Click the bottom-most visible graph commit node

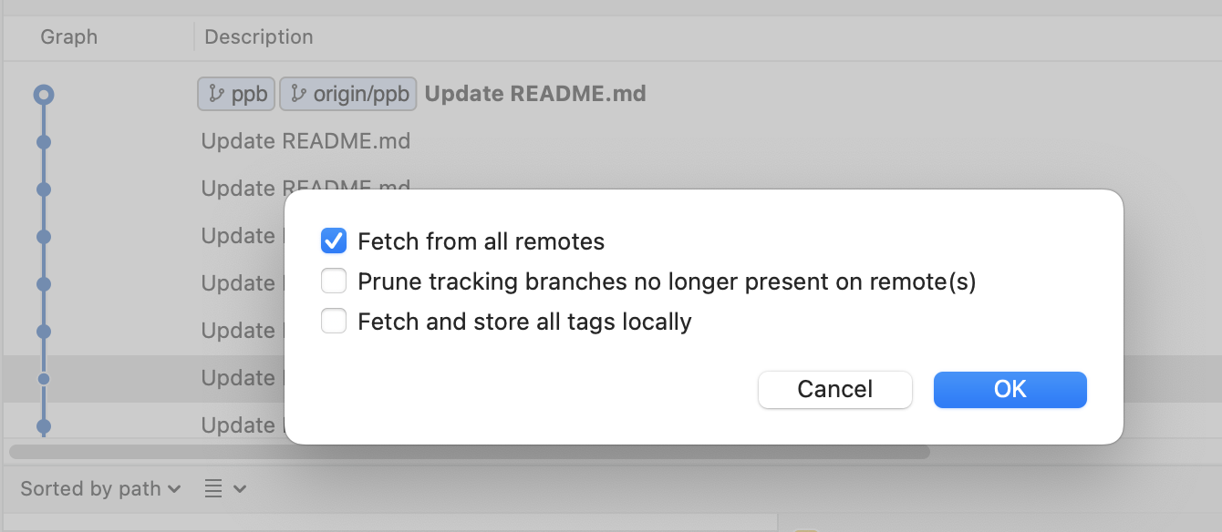pos(44,425)
